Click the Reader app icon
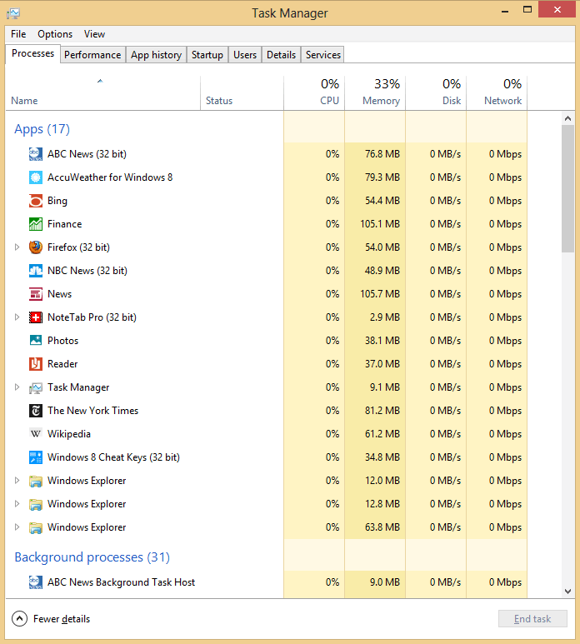 point(36,364)
